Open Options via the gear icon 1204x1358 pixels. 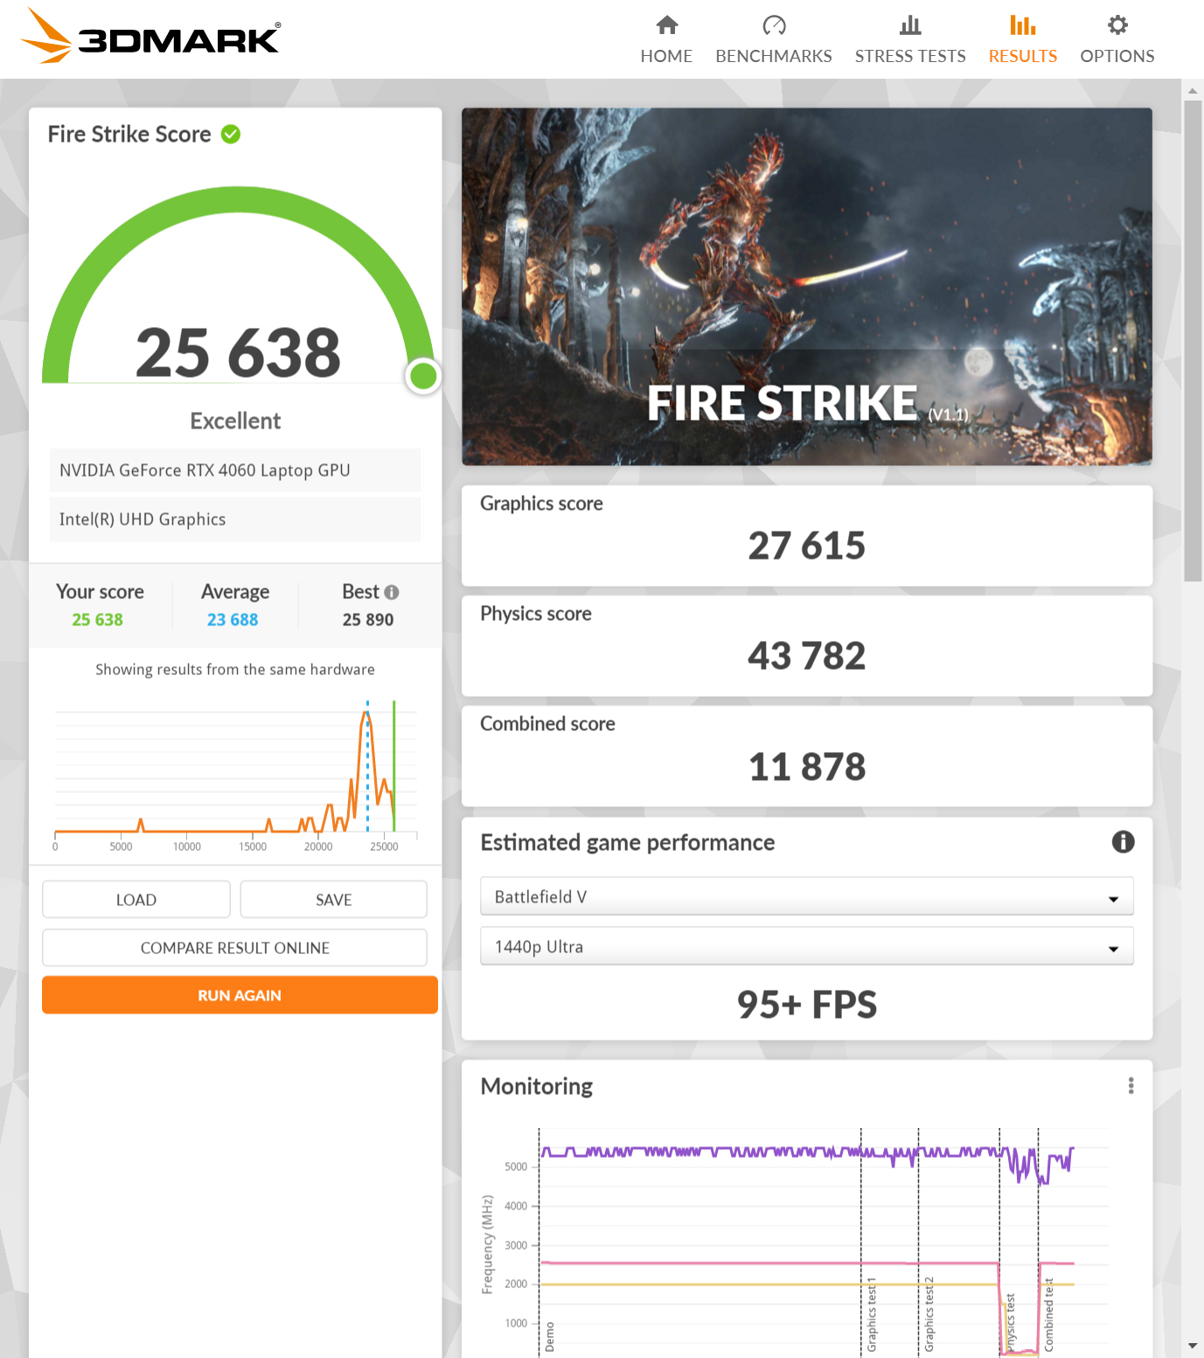tap(1117, 25)
